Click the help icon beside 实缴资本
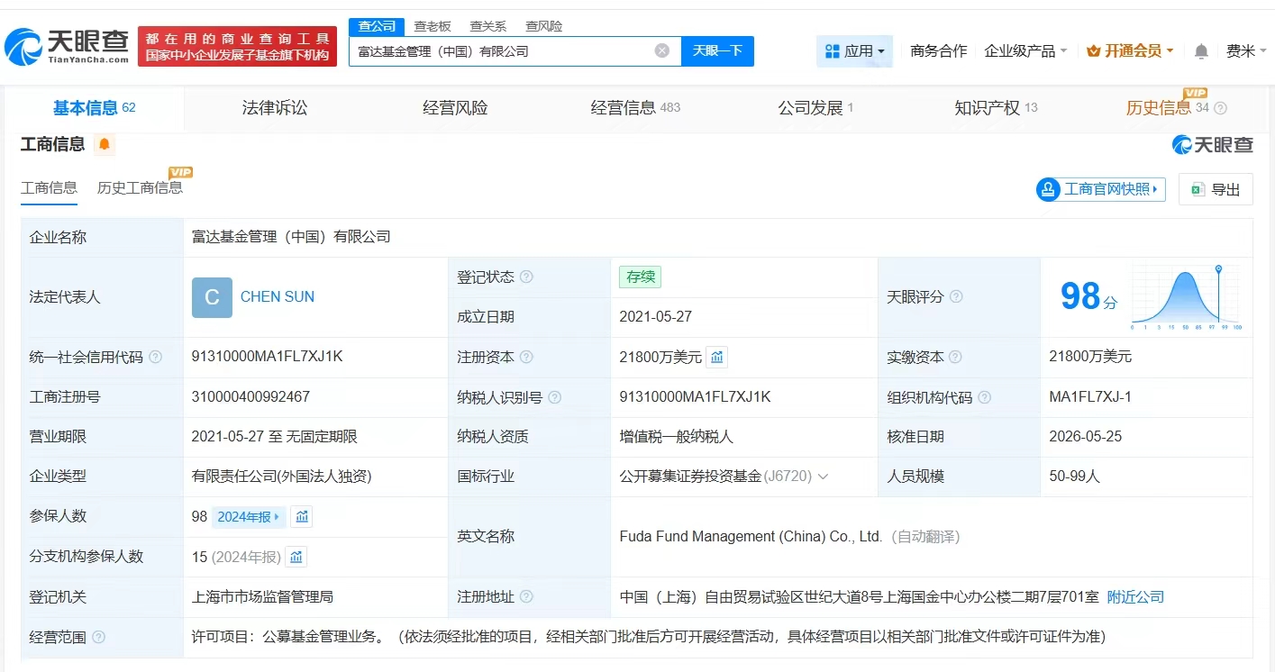Viewport: 1275px width, 672px height. click(x=956, y=358)
